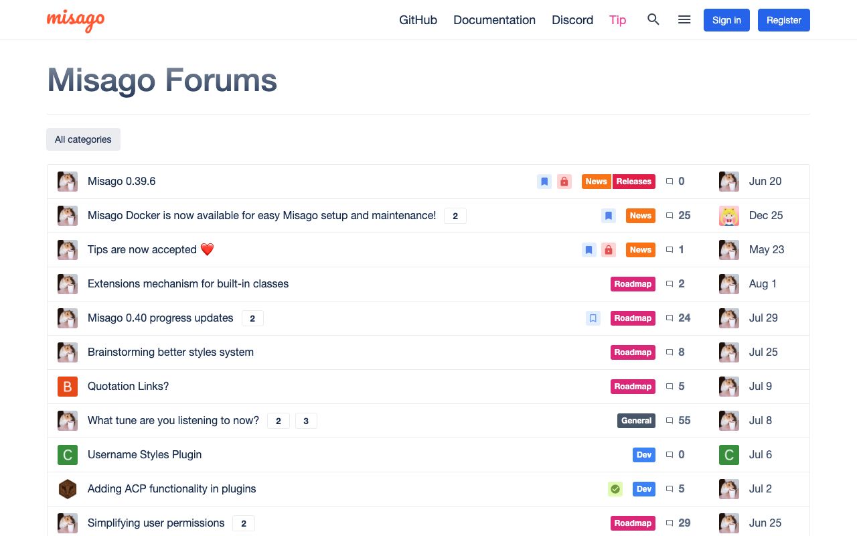Click starter avatar of Quotation Links? thread

pos(68,387)
